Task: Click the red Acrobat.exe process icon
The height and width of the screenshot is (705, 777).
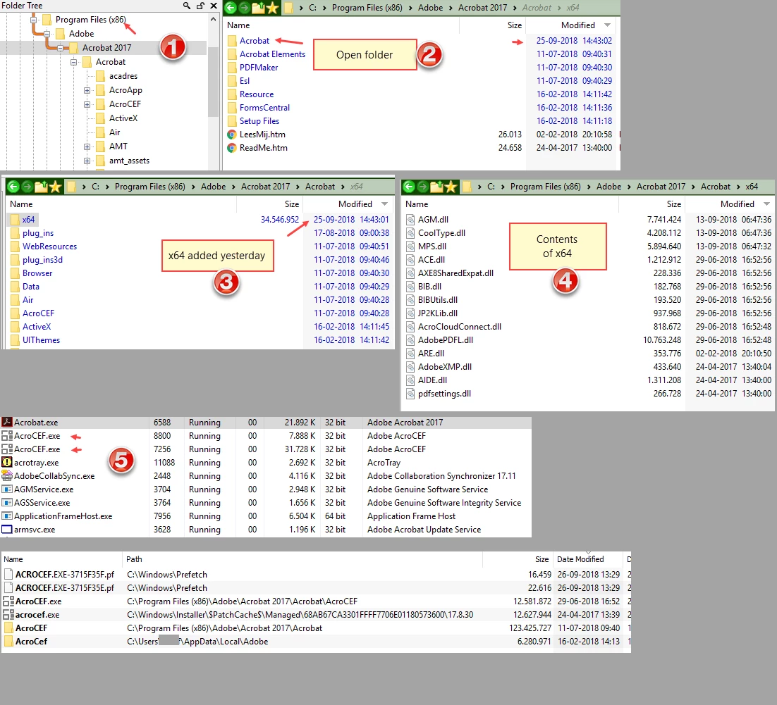Action: point(7,423)
